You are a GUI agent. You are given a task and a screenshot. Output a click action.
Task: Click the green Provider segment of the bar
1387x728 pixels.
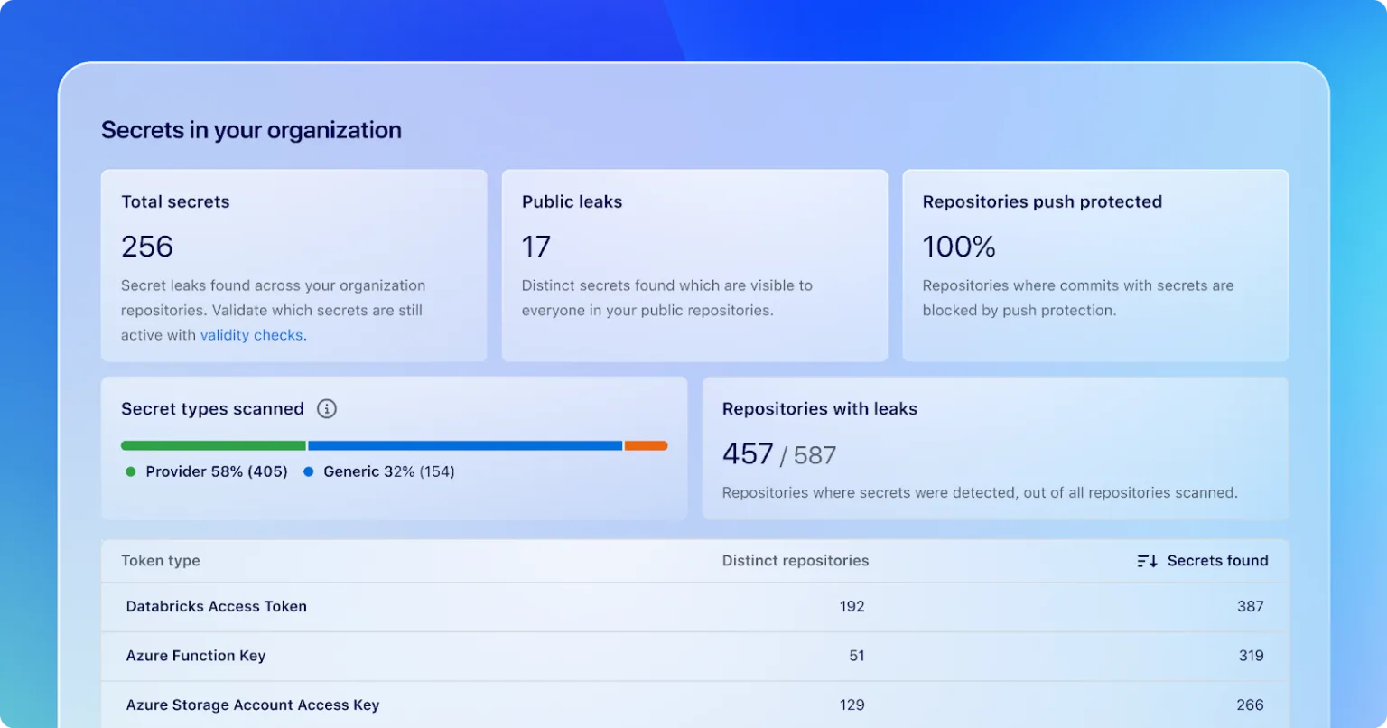coord(212,445)
